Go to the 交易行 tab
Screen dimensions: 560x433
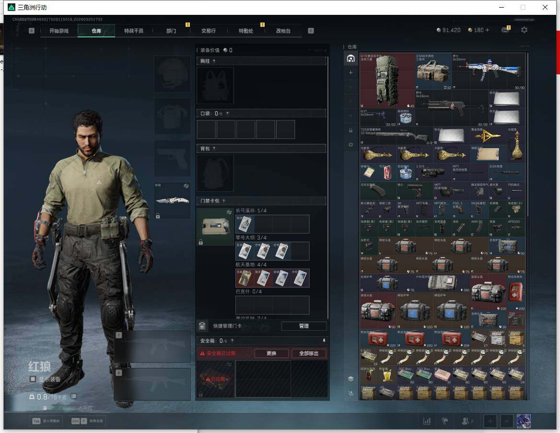209,31
